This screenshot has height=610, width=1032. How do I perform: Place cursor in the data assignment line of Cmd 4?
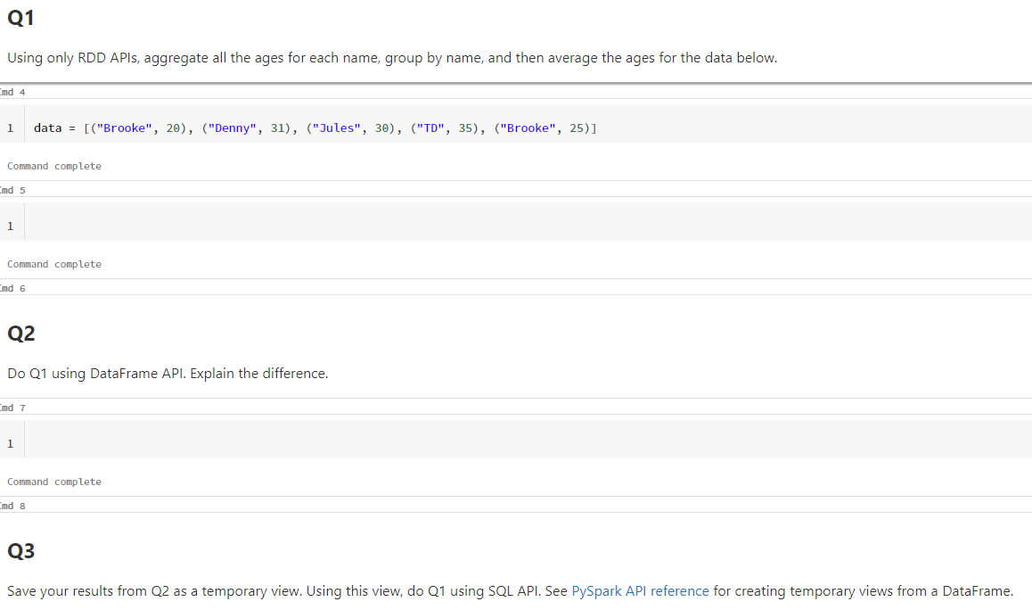312,128
